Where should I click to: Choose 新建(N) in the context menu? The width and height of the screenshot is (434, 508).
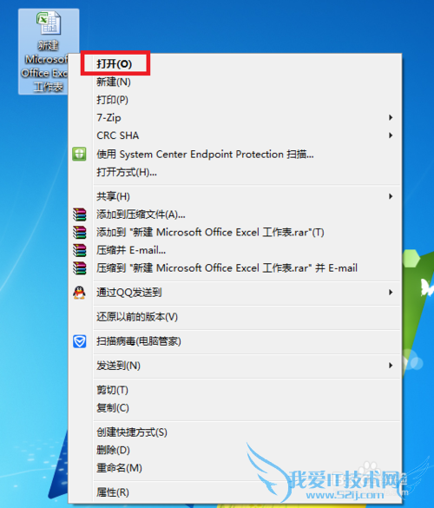click(235, 82)
